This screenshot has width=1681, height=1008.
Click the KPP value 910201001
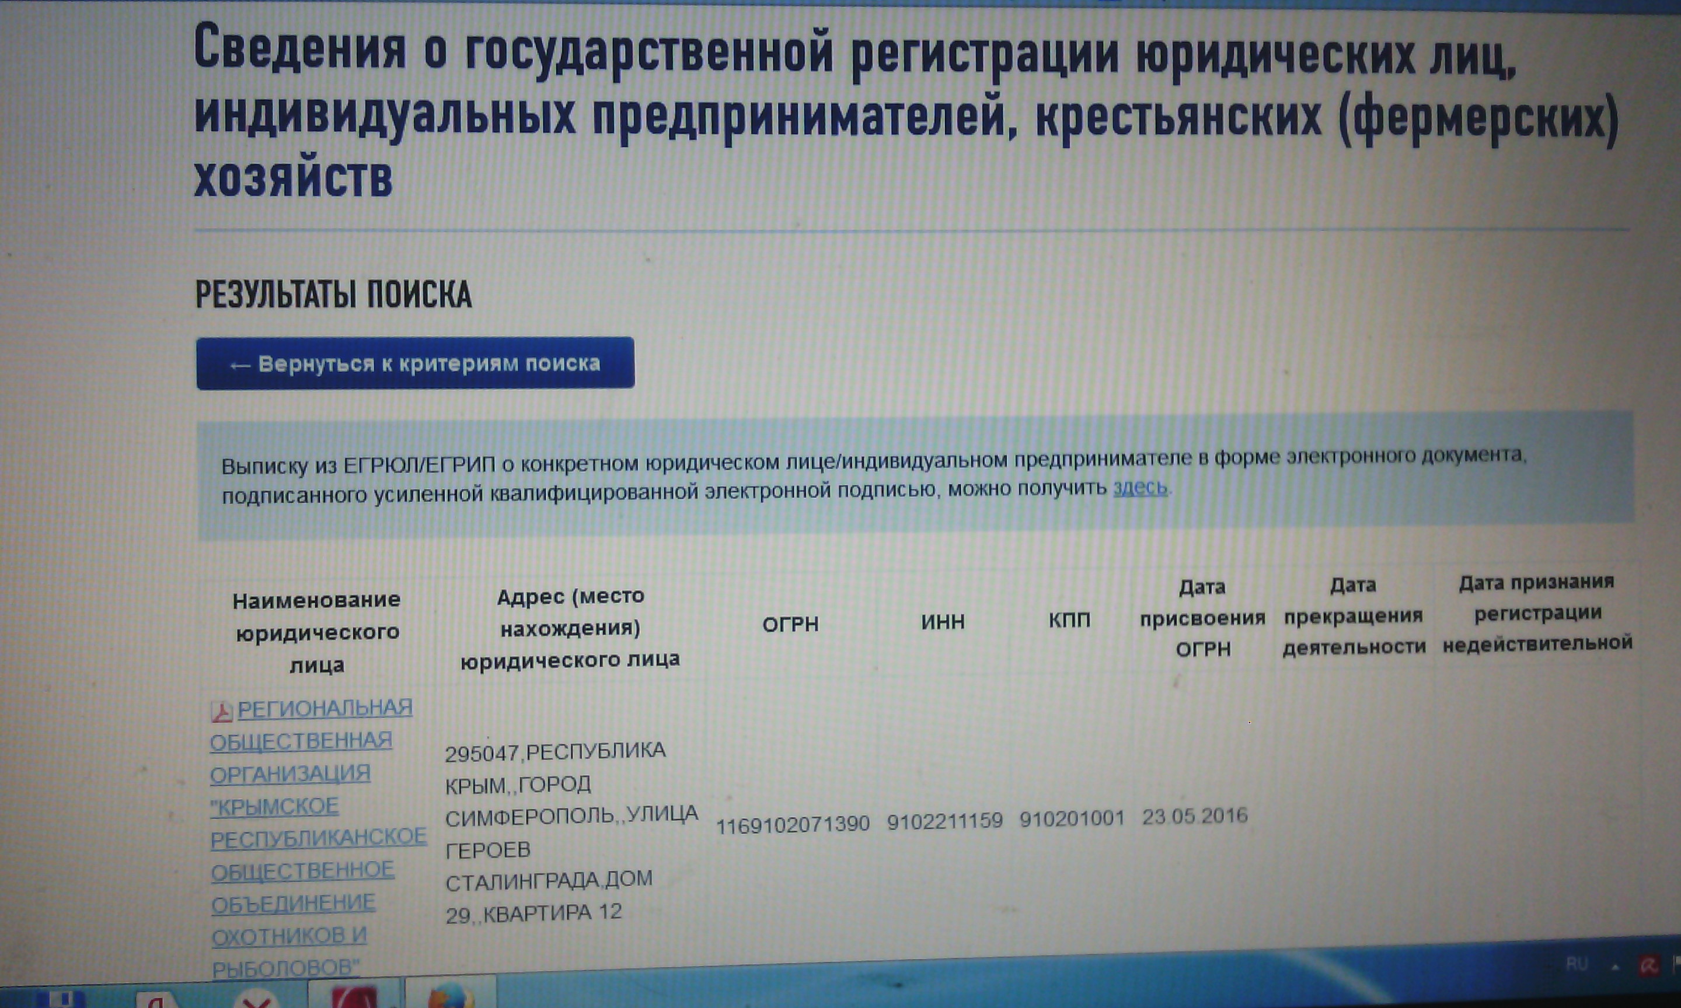(x=1072, y=819)
